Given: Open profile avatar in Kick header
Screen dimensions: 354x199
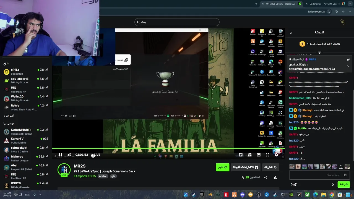Looking at the screenshot, I should pos(342,22).
